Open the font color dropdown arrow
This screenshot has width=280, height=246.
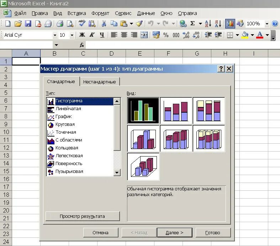coord(267,35)
